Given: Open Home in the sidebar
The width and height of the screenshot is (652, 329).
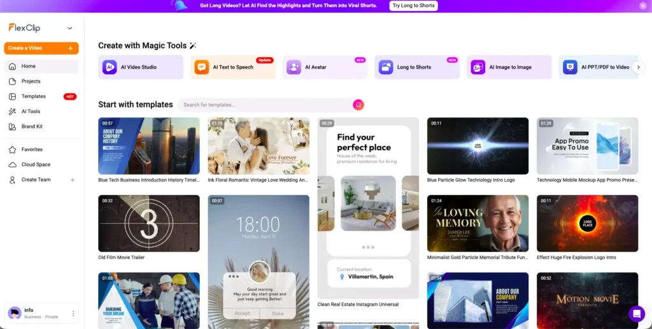Looking at the screenshot, I should (x=41, y=66).
